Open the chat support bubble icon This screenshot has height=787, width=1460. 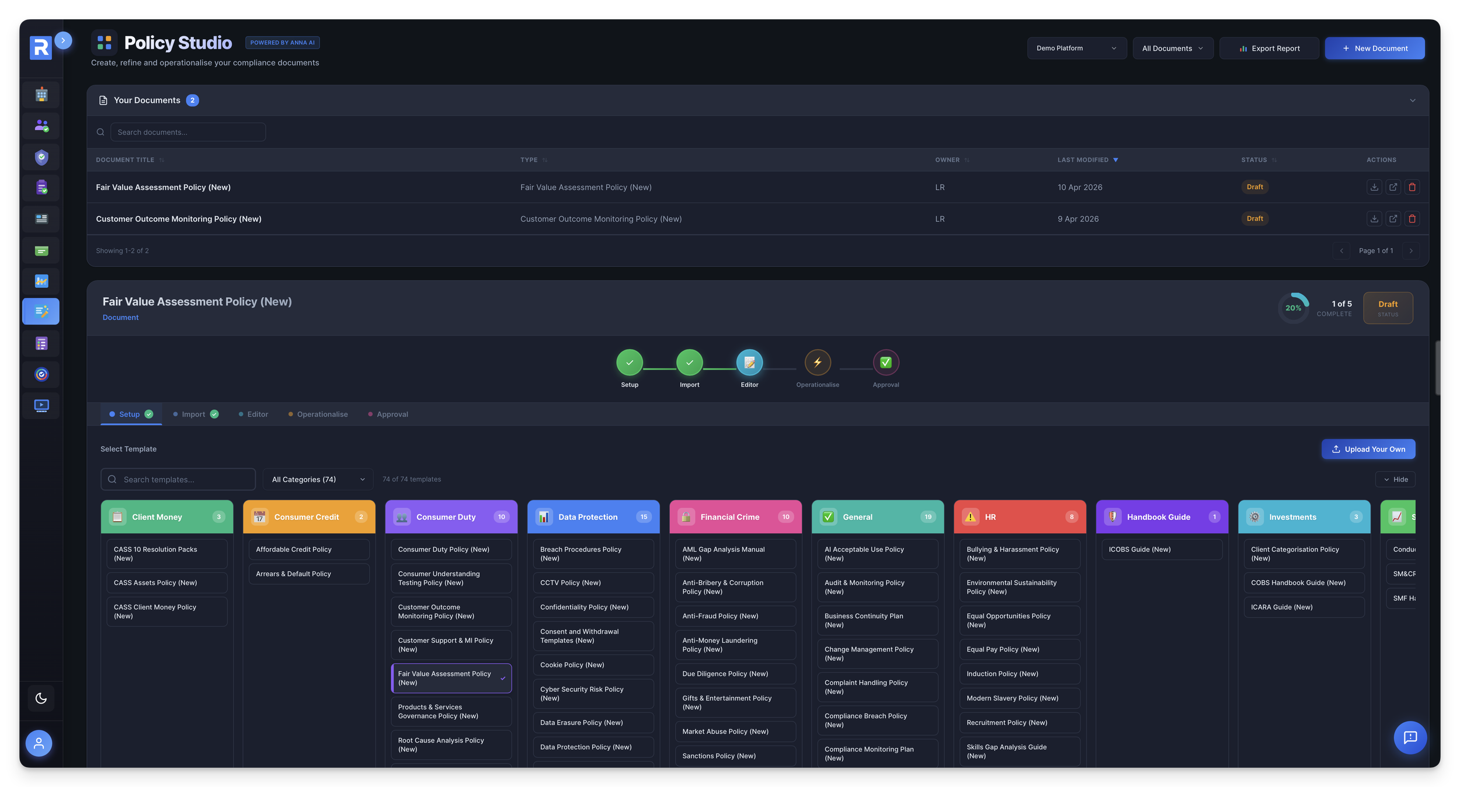point(1410,737)
